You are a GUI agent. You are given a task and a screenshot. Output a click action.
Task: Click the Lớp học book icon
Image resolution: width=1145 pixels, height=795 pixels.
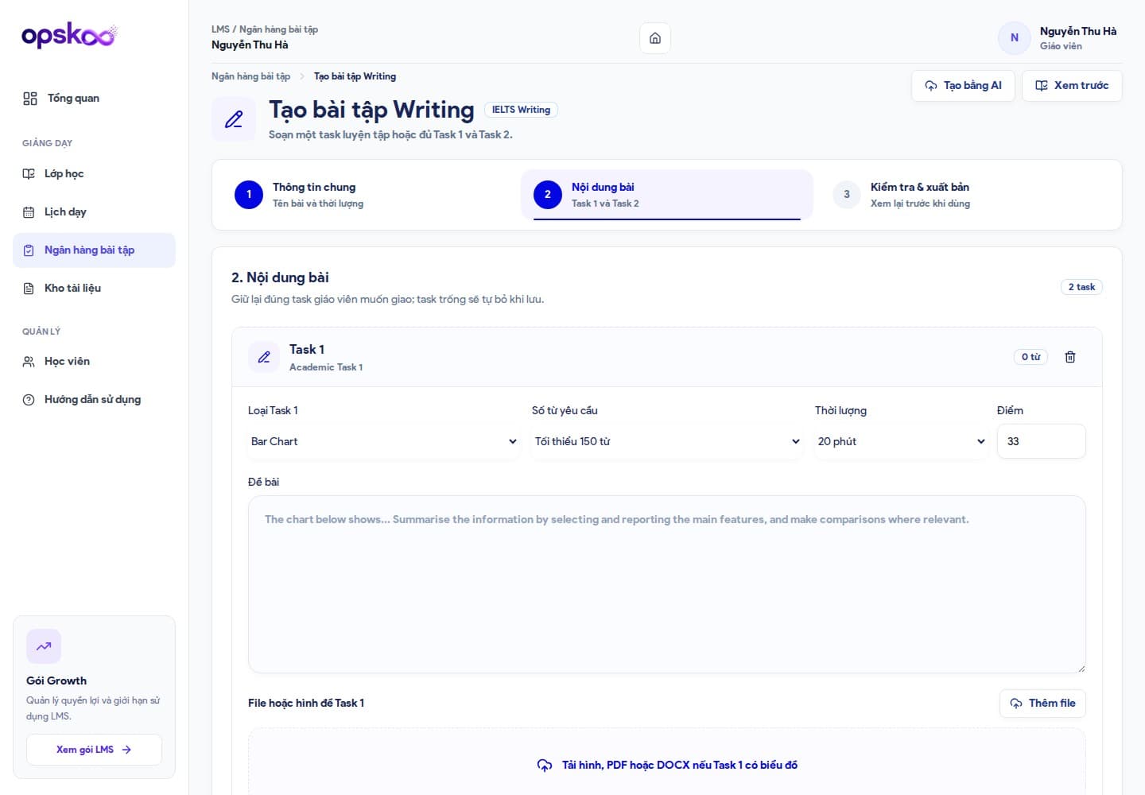coord(29,174)
